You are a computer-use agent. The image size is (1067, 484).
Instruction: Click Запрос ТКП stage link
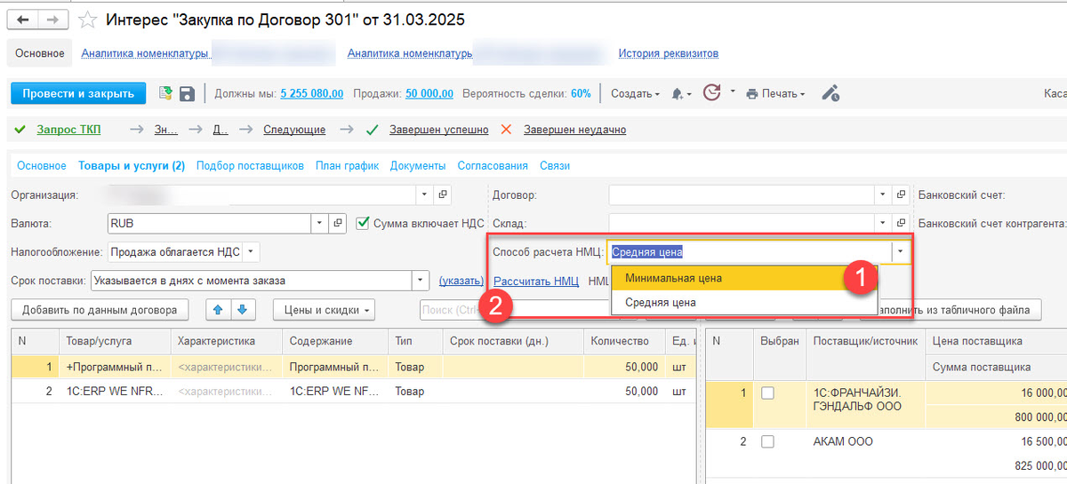pos(68,130)
